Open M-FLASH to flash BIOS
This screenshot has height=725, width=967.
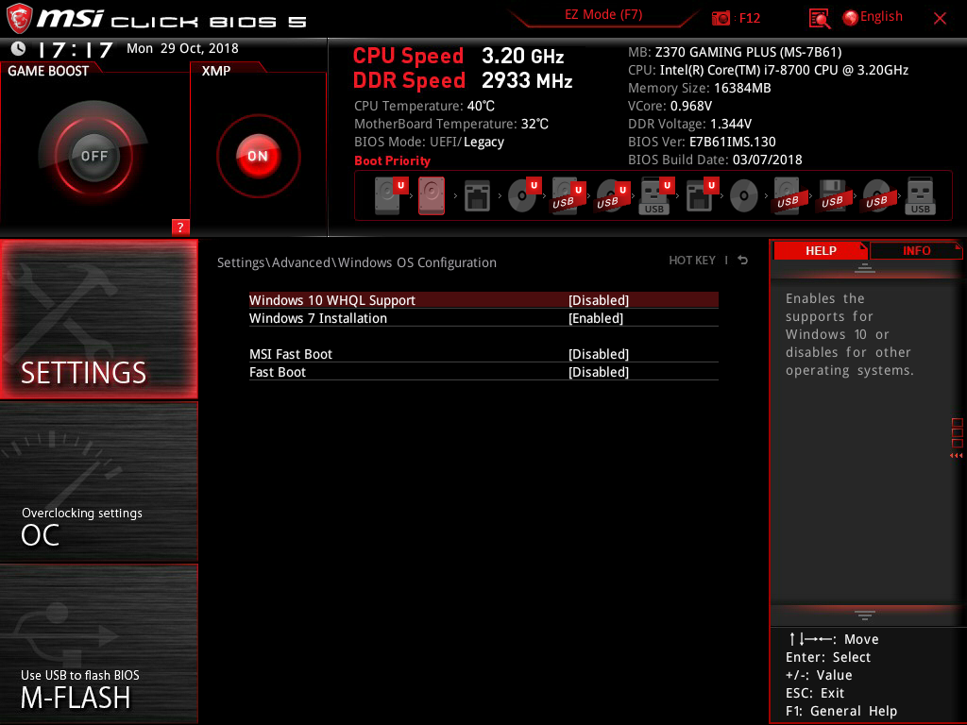click(98, 644)
